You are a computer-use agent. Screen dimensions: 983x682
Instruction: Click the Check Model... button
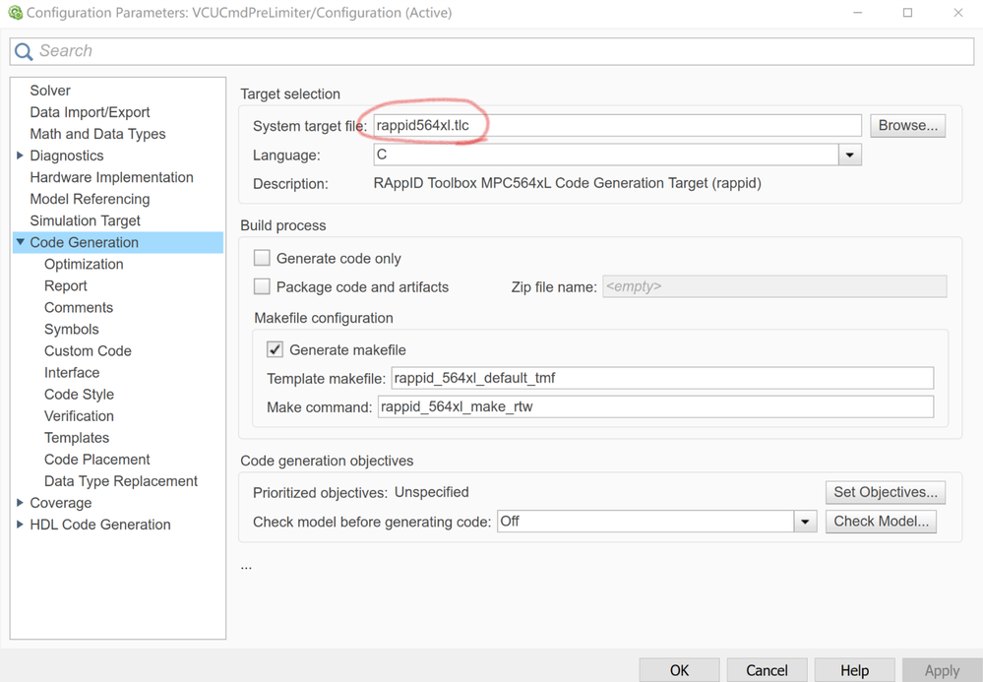click(x=881, y=522)
